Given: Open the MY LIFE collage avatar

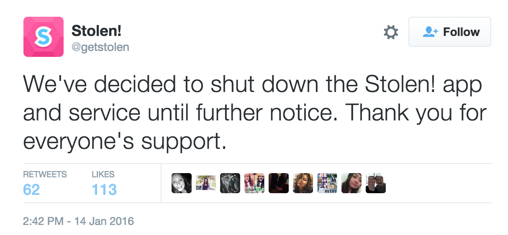Looking at the screenshot, I should click(327, 183).
